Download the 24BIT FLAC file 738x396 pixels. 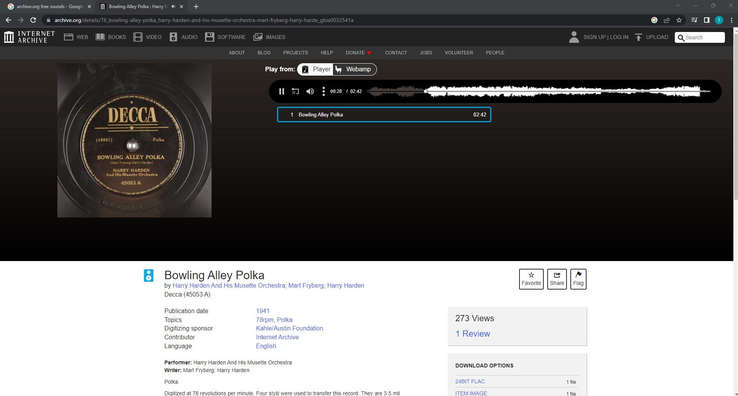[x=470, y=382]
